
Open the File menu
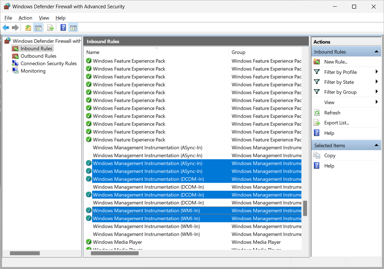(8, 18)
